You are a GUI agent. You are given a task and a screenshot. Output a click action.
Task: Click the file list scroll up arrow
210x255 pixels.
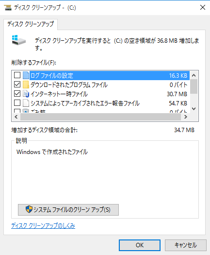[194, 75]
